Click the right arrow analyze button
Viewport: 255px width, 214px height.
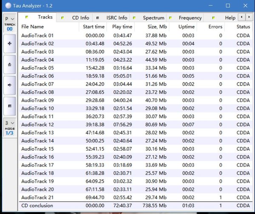tap(9, 85)
